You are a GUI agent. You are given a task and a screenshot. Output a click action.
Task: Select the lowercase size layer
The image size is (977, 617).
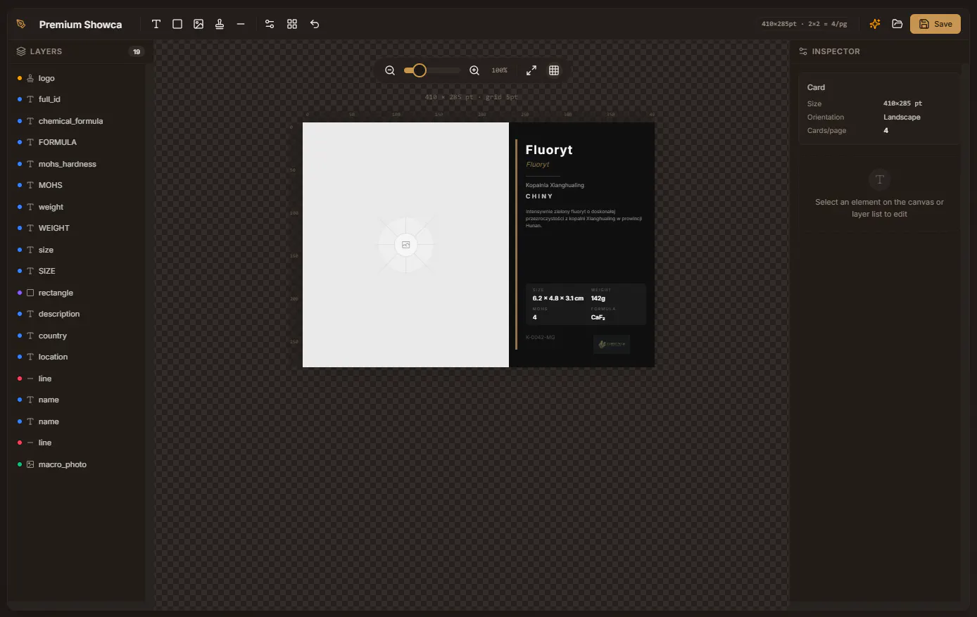[77, 250]
